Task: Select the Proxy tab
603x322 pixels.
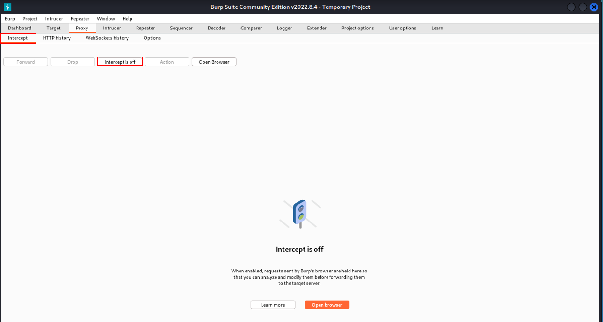Action: [x=82, y=28]
